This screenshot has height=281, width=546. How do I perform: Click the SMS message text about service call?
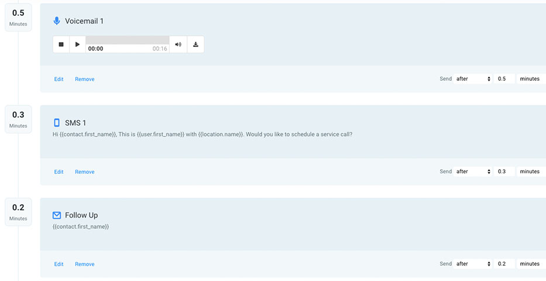[x=202, y=134]
